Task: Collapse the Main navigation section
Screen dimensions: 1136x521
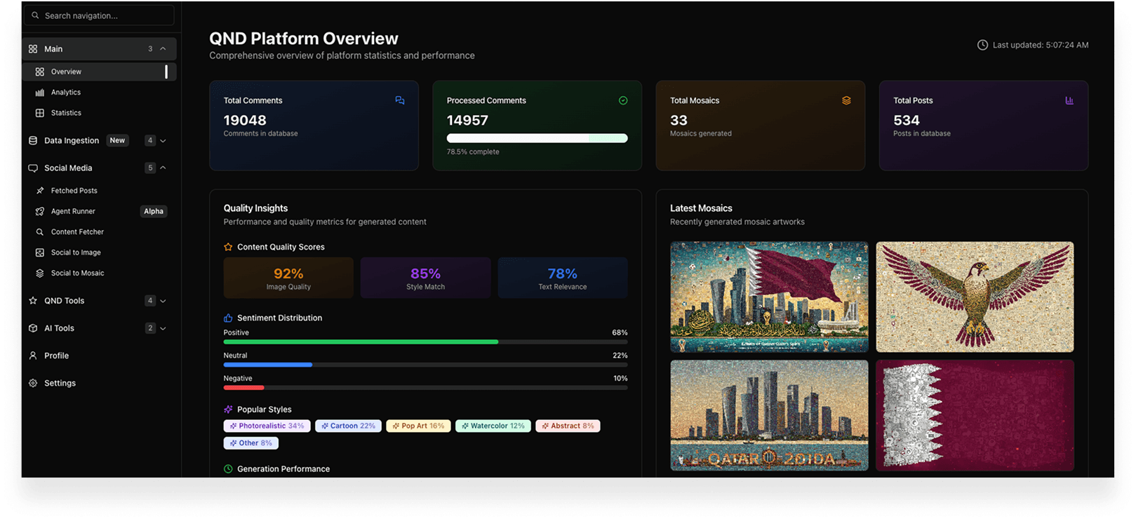Action: (x=163, y=49)
